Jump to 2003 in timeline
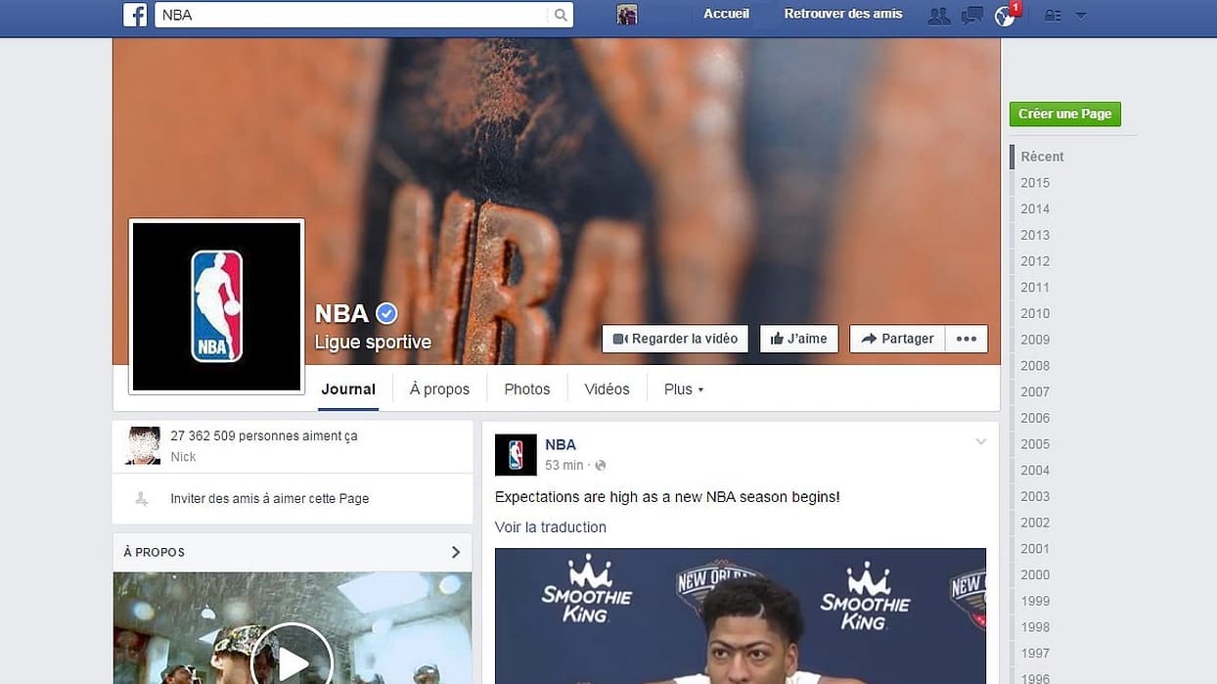The height and width of the screenshot is (684, 1217). click(x=1035, y=496)
